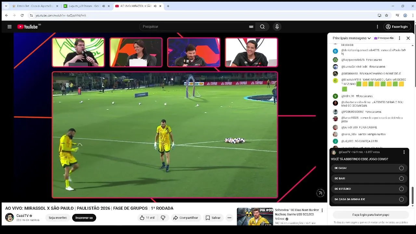Image resolution: width=416 pixels, height=234 pixels.
Task: Close the live chat panel
Action: [408, 38]
